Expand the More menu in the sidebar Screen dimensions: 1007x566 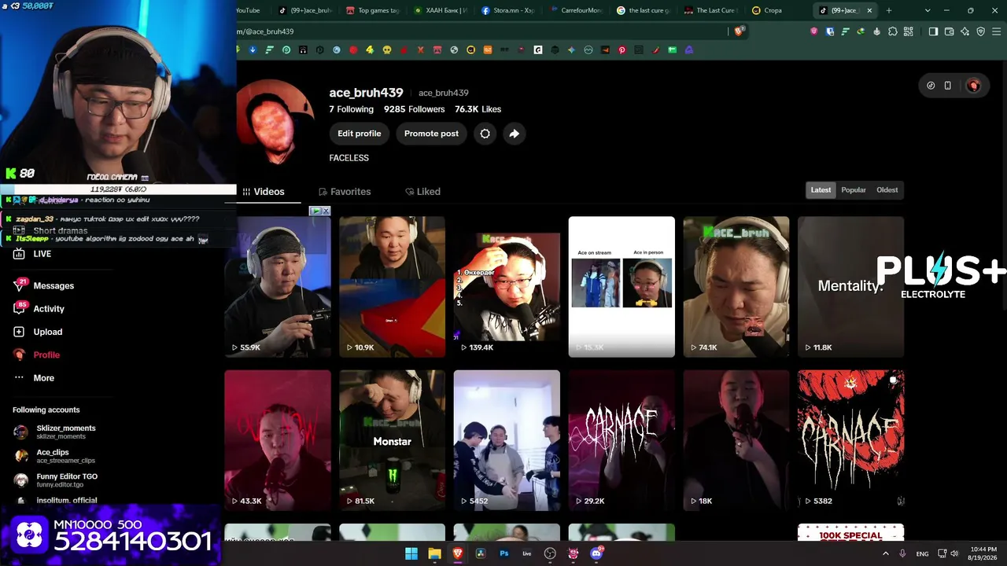click(34, 378)
